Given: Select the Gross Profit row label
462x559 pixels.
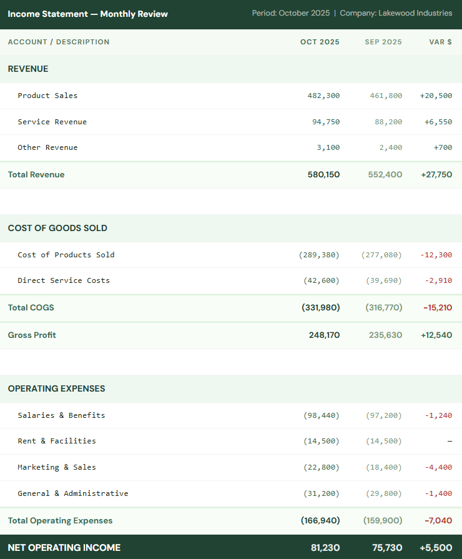Looking at the screenshot, I should (x=32, y=335).
